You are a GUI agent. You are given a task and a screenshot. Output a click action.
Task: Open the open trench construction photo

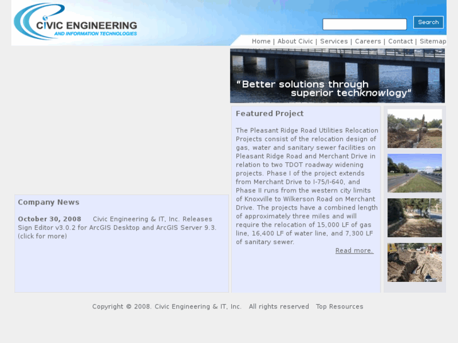pyautogui.click(x=415, y=262)
